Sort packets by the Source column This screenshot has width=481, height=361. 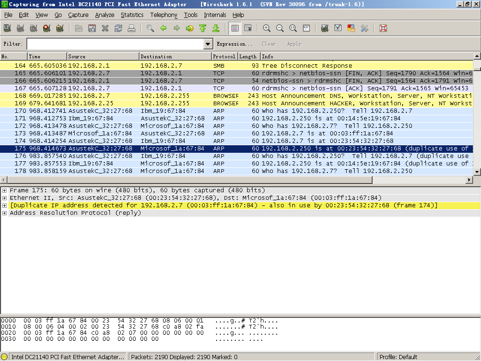[x=103, y=56]
